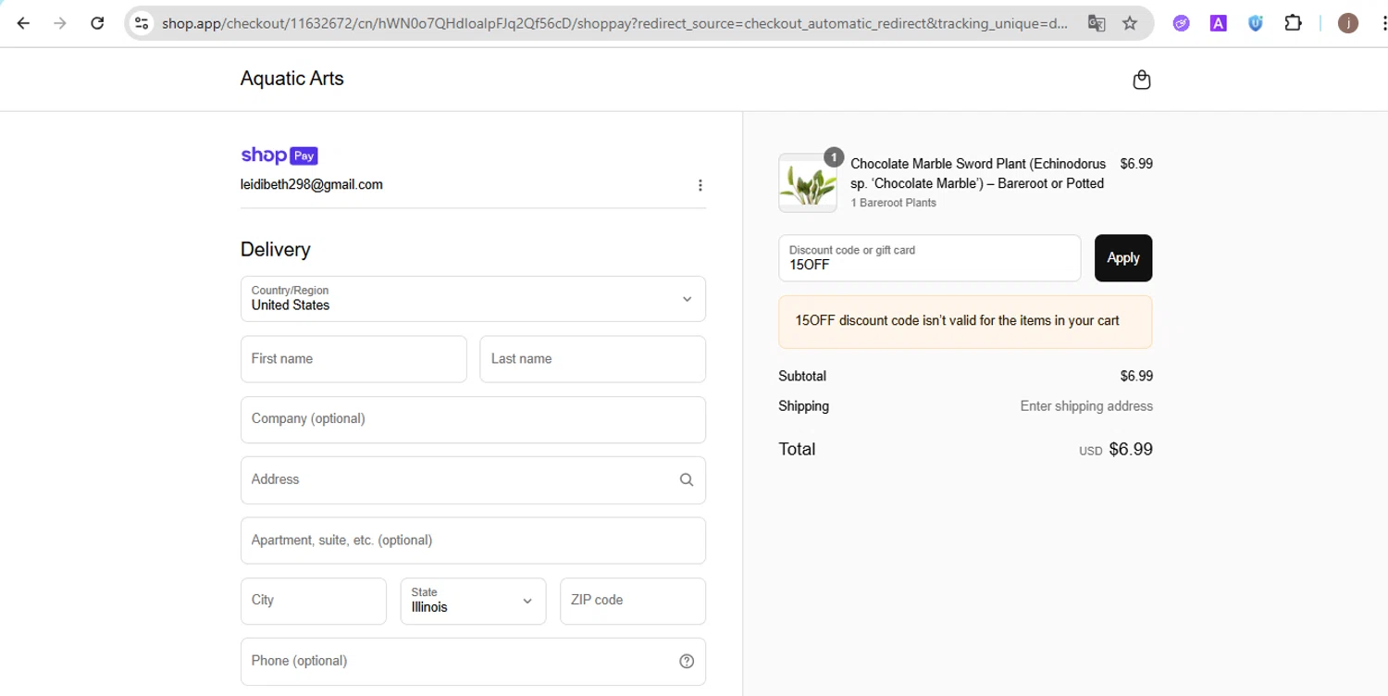Click the '1 Bareroot Plants' variant text
This screenshot has width=1388, height=696.
tap(894, 203)
